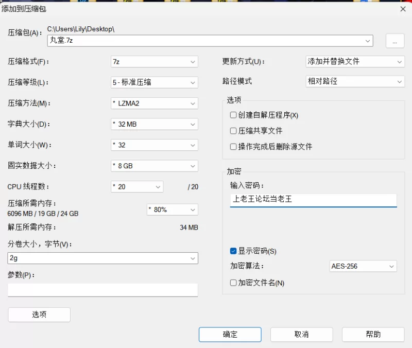Click the 确定 (OK) button
This screenshot has height=348, width=412.
tap(230, 335)
